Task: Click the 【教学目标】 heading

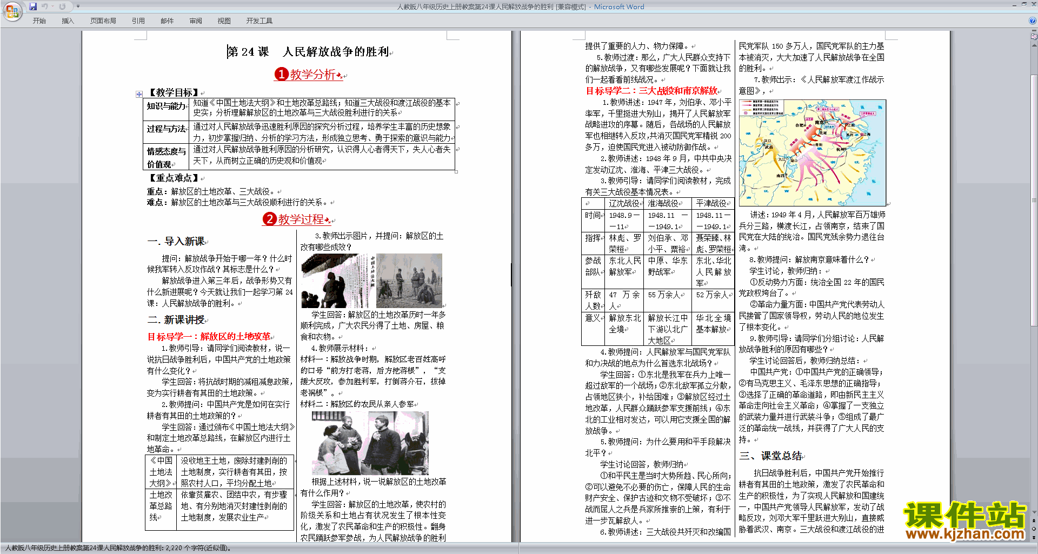Action: [x=174, y=92]
